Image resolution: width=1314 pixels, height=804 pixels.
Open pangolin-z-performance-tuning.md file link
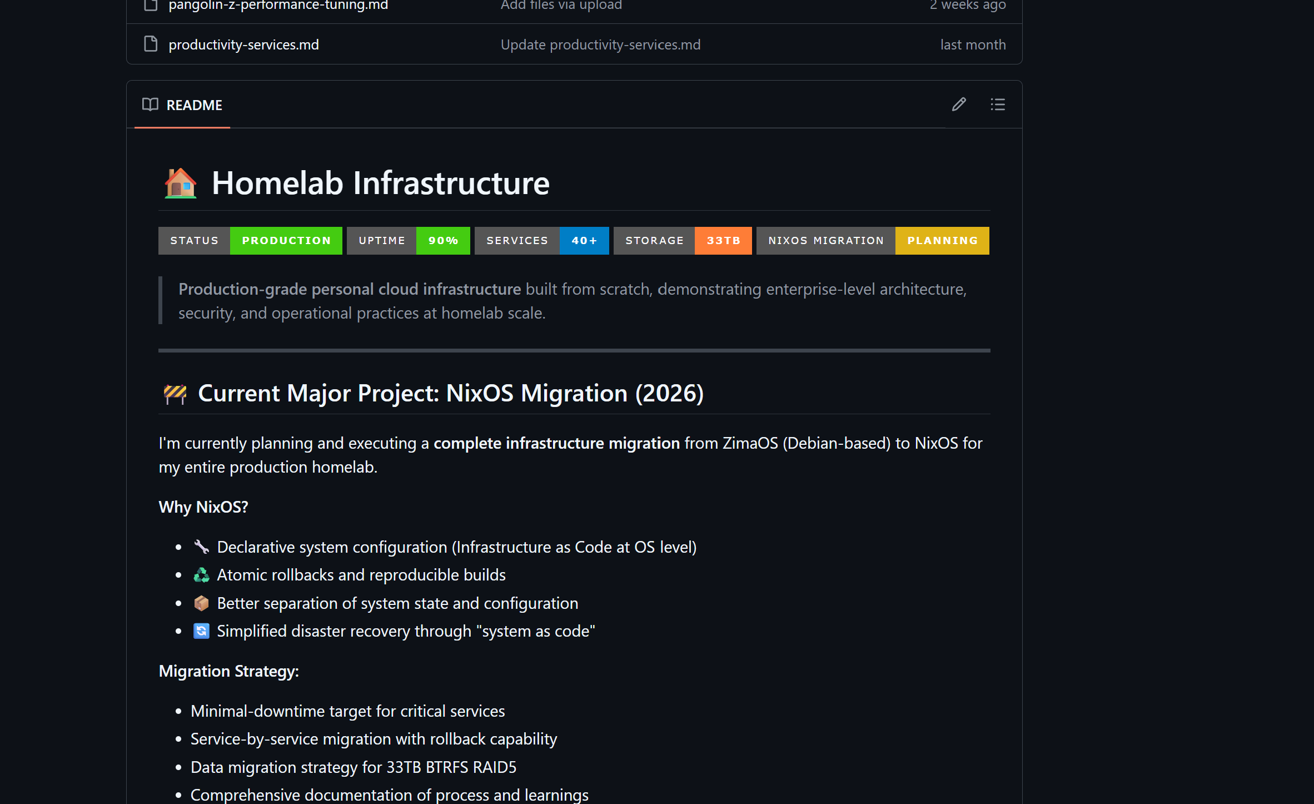[278, 6]
